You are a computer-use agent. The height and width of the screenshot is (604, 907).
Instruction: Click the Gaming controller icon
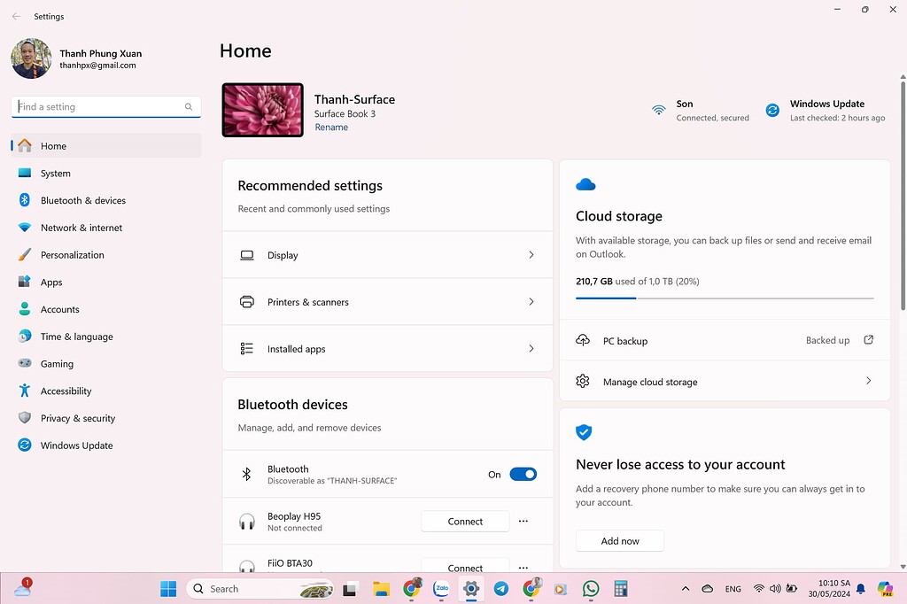click(24, 363)
